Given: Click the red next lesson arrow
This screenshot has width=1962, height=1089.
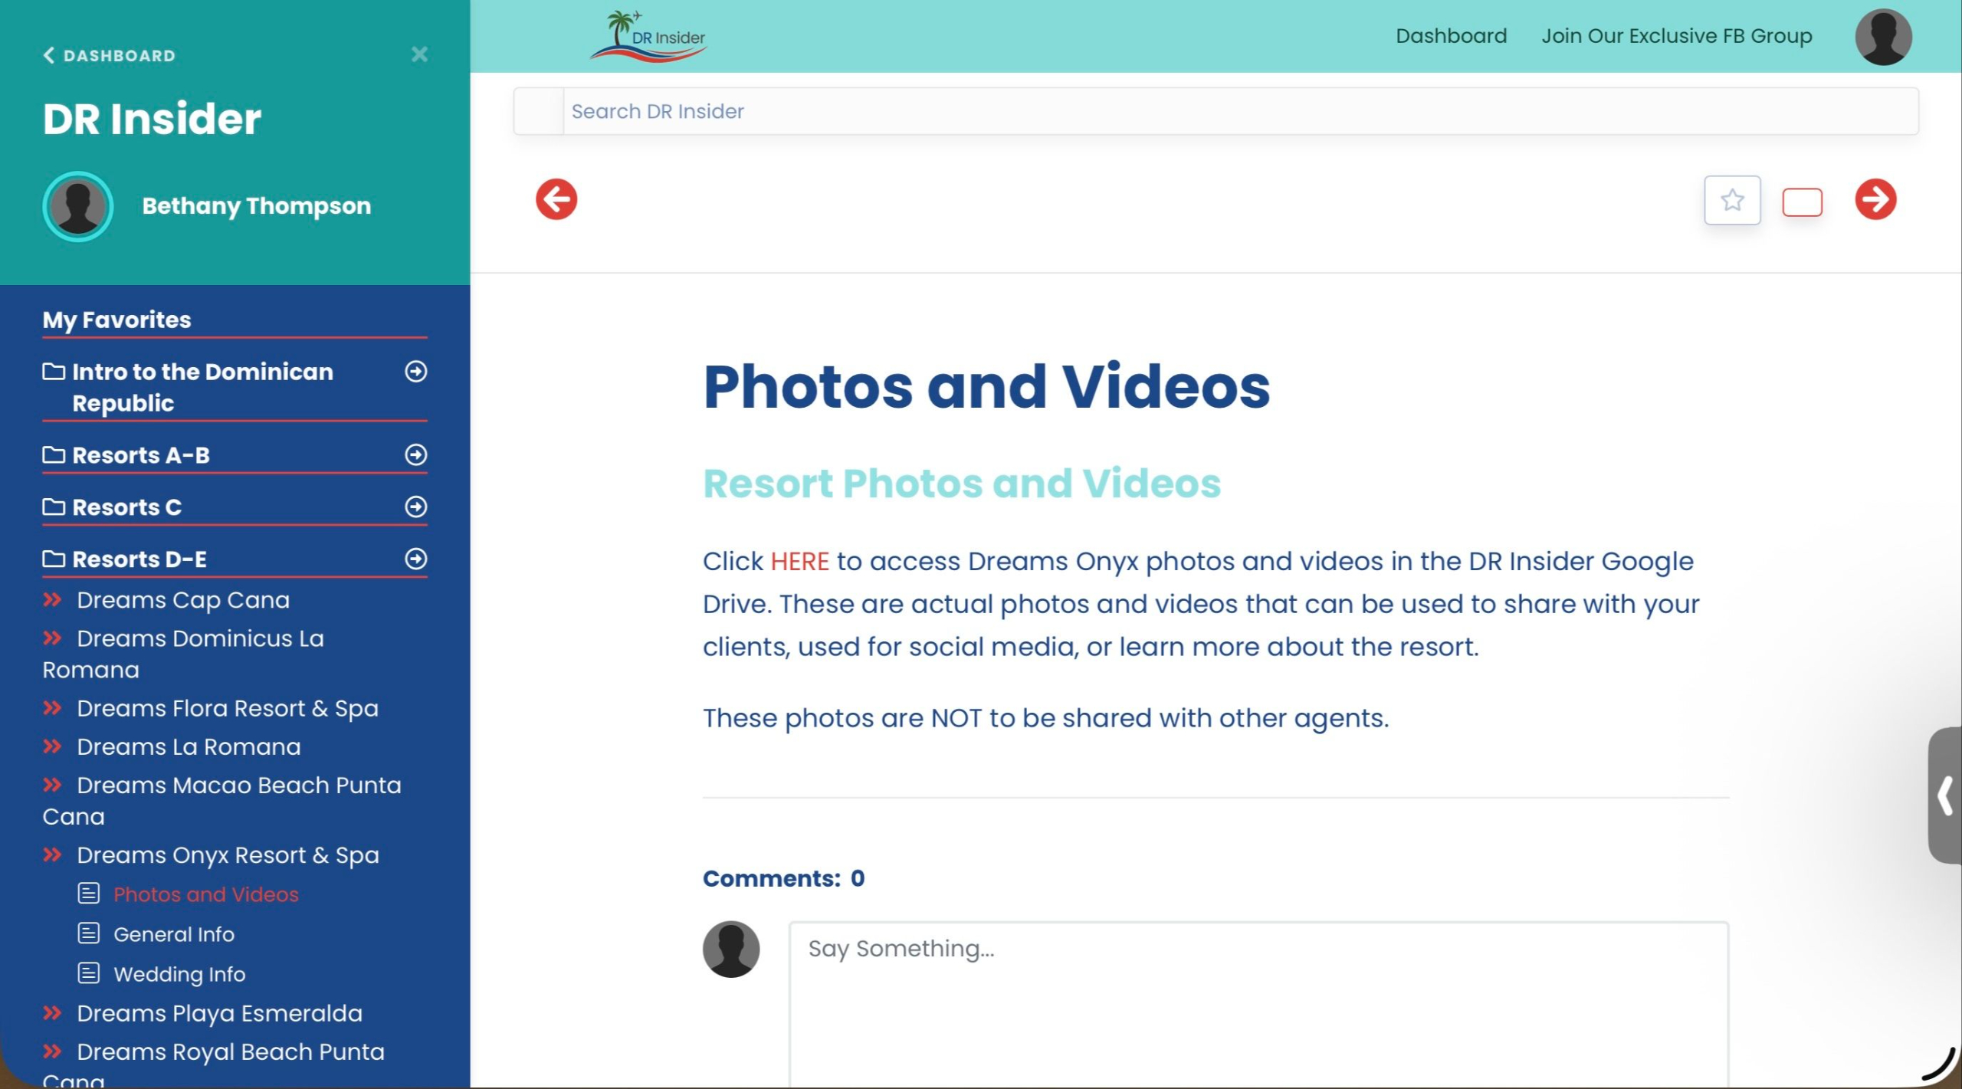Looking at the screenshot, I should (1875, 200).
